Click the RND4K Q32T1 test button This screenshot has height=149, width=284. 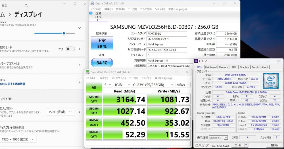[x=94, y=122]
